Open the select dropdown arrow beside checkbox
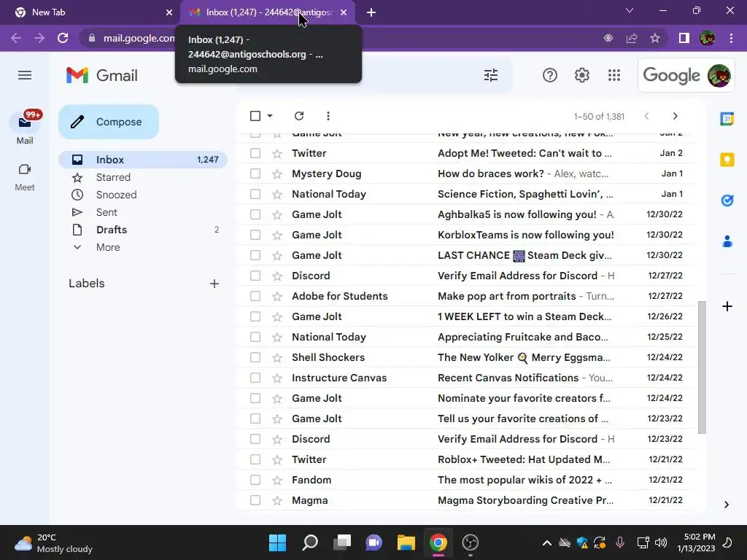This screenshot has width=747, height=560. click(x=270, y=116)
